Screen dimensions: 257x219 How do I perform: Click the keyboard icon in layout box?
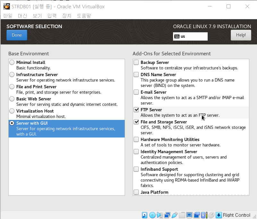[x=177, y=36]
